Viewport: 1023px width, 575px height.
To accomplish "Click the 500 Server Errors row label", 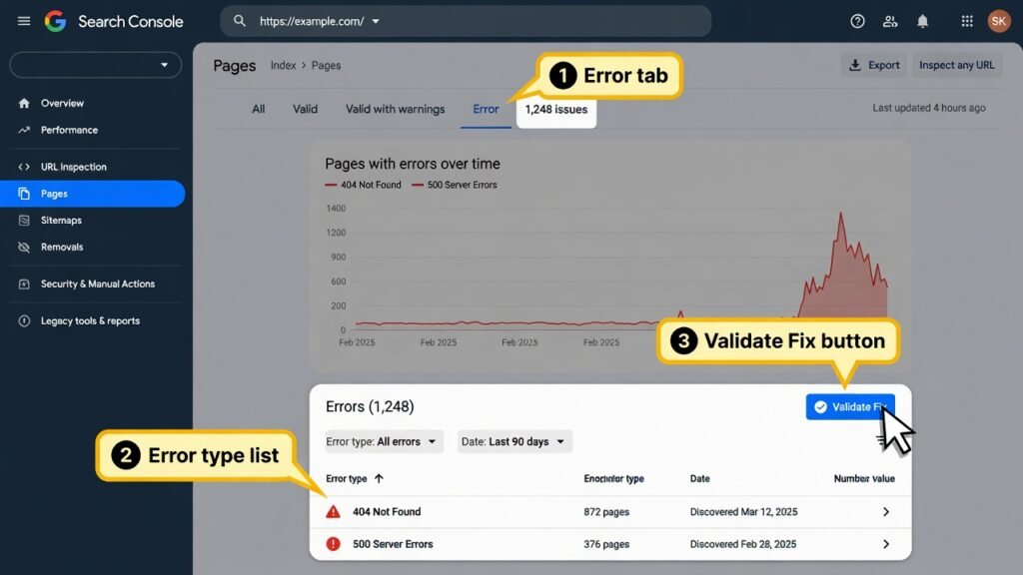I will coord(393,544).
